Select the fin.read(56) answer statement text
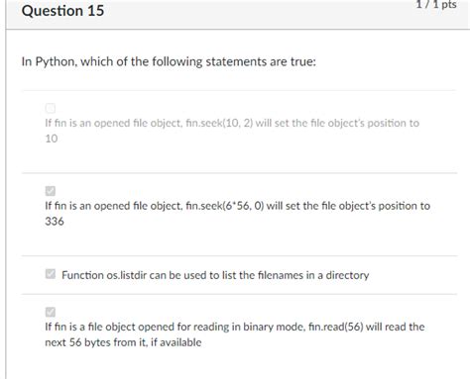The image size is (470, 379). [235, 334]
